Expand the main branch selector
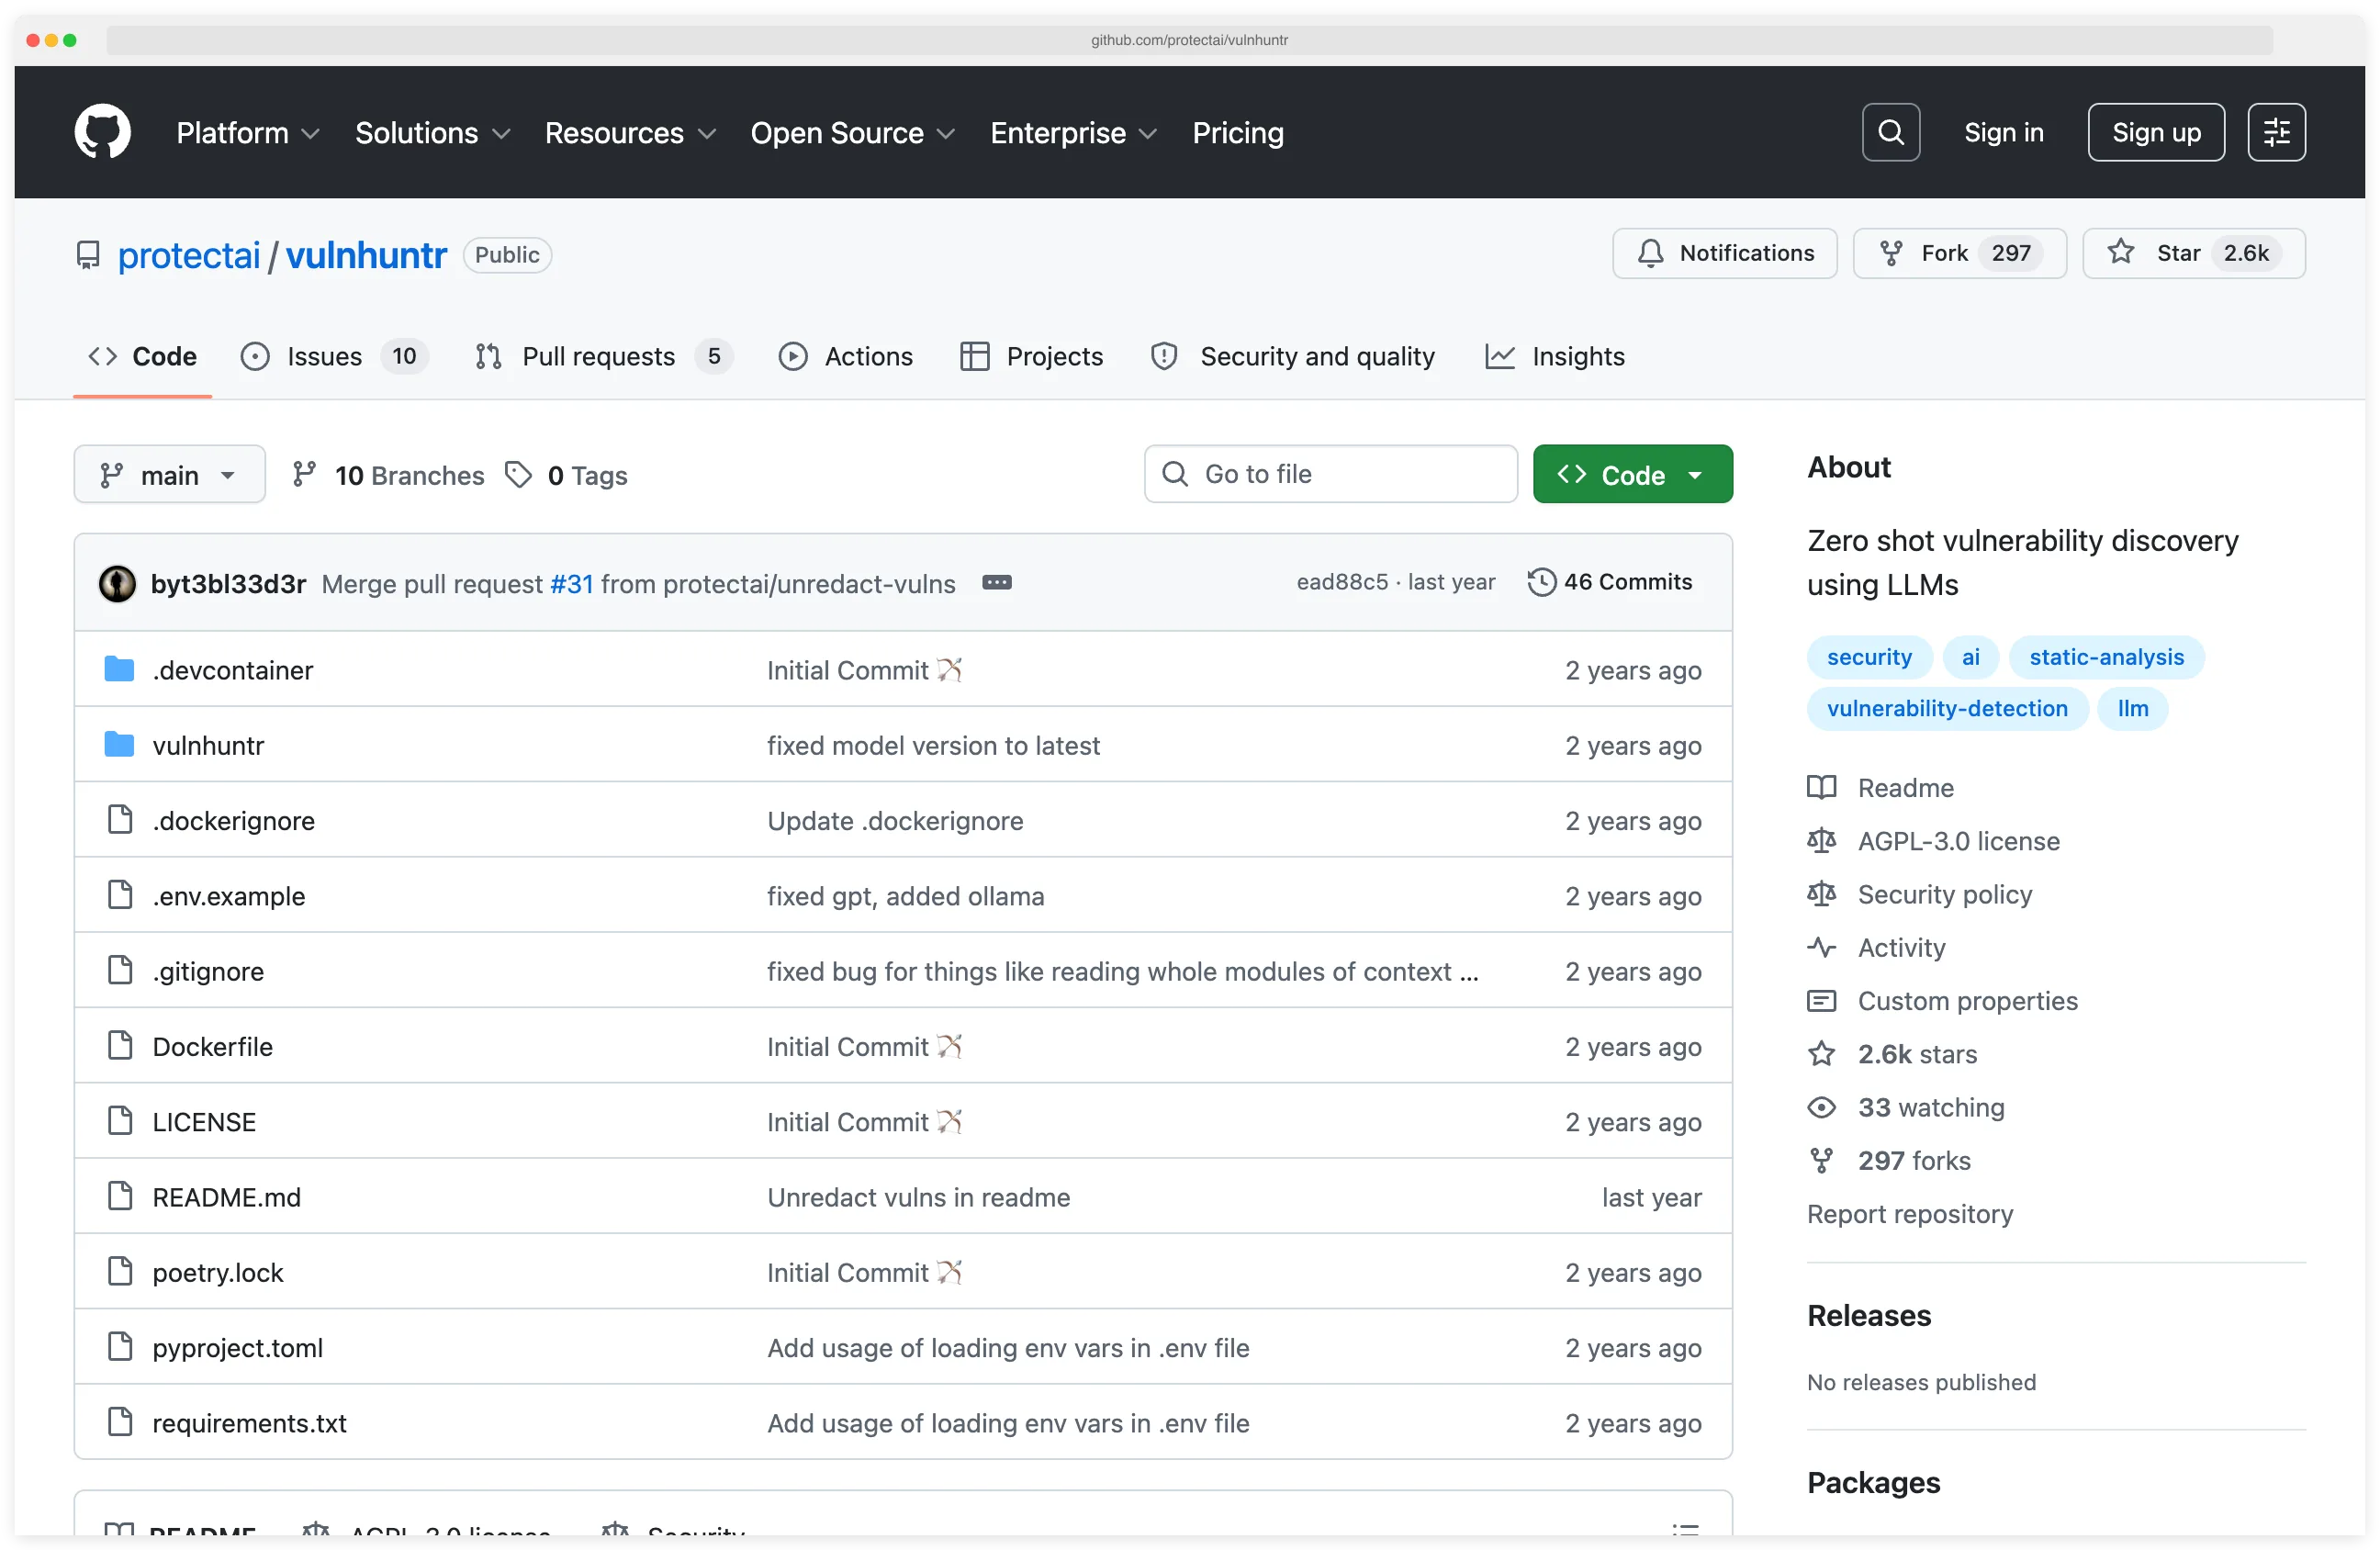Image resolution: width=2380 pixels, height=1550 pixels. pos(169,474)
